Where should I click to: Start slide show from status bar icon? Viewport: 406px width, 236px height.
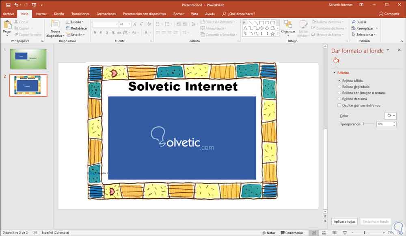coord(345,233)
